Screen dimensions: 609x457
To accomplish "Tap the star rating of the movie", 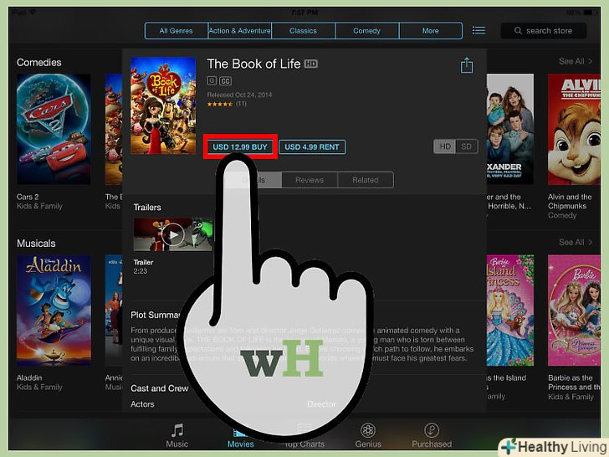I will tap(220, 104).
